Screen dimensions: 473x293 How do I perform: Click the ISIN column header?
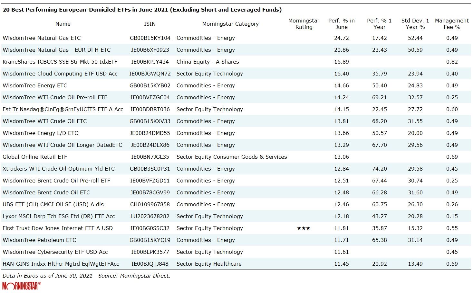coord(150,24)
